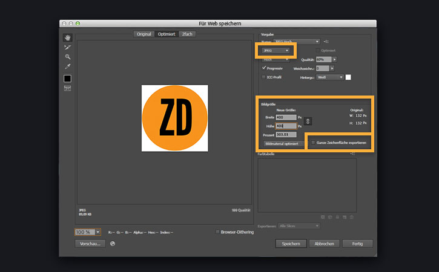Disable the Progressiv checkbox
The image size is (439, 272).
coord(264,68)
